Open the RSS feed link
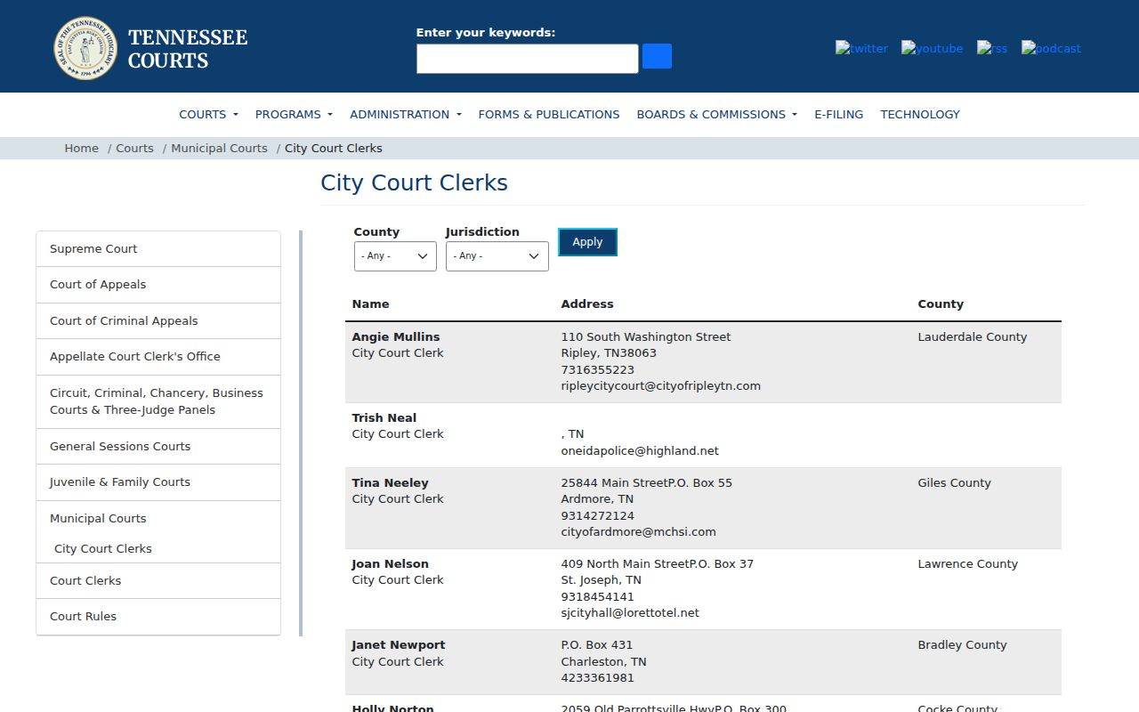This screenshot has height=712, width=1139. (x=992, y=48)
